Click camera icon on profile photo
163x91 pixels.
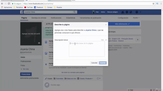39,43
